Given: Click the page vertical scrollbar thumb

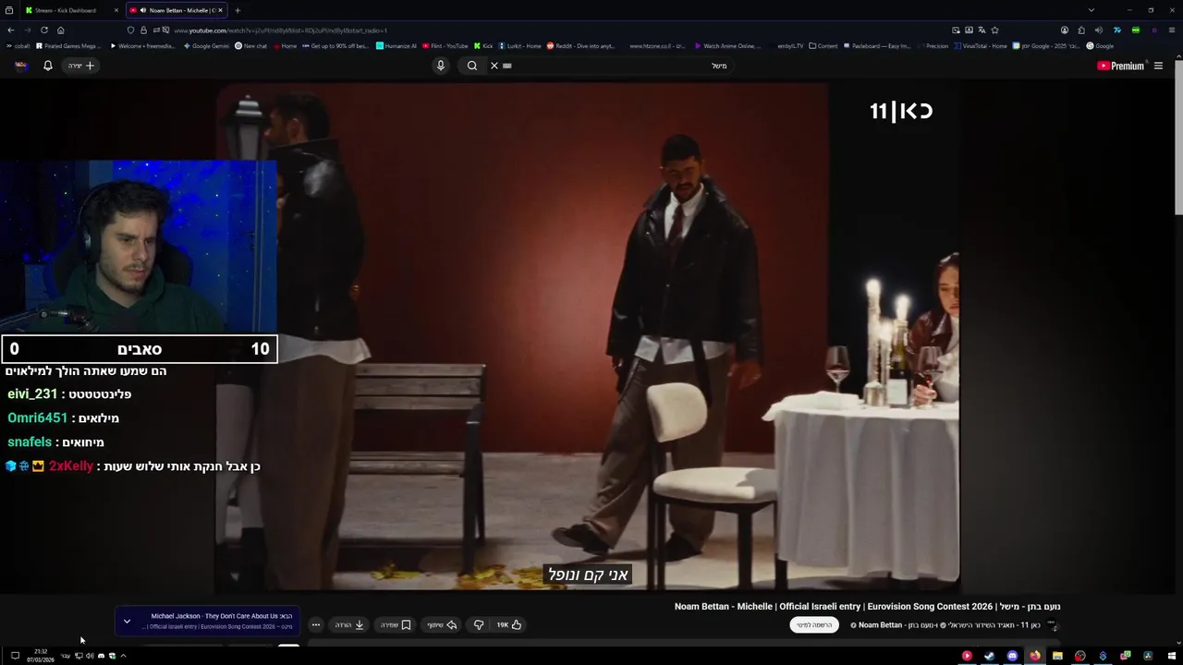Looking at the screenshot, I should [1178, 139].
